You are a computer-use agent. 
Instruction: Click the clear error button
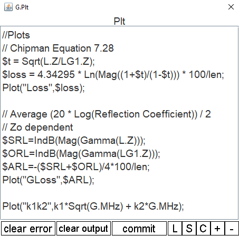(x=28, y=229)
